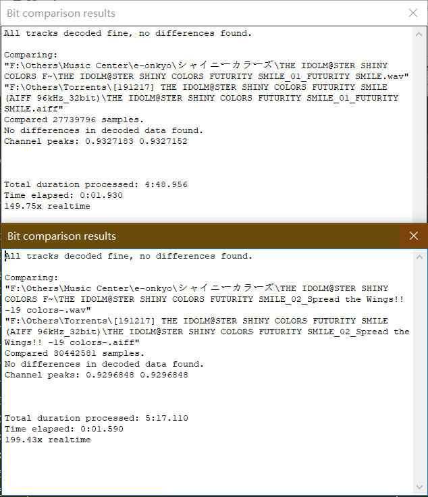Click the "Total duration processed: 5:17.110" line
The height and width of the screenshot is (497, 428).
pos(97,418)
